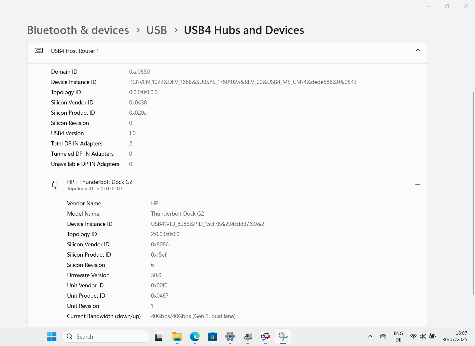Open the Windows Start menu
The image size is (475, 346).
point(52,337)
